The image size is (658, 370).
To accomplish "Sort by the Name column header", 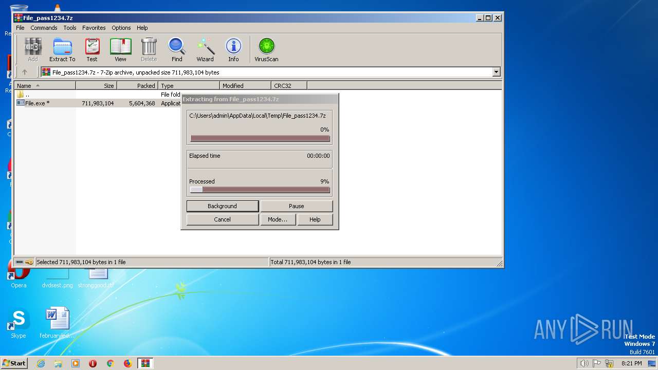I will [45, 86].
